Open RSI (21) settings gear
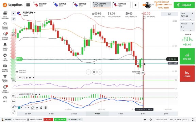Screen dimensions: 196x122 tap(27, 78)
